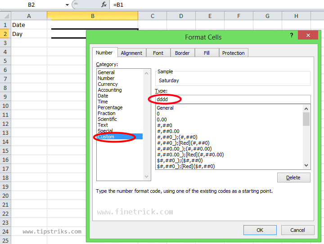Go to the Border tab
Viewport: 324px width, 244px height.
pos(182,53)
